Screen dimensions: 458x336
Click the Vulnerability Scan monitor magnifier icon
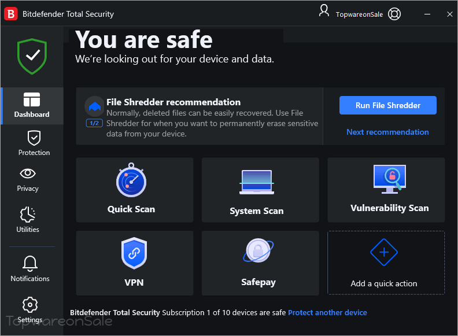pyautogui.click(x=390, y=179)
